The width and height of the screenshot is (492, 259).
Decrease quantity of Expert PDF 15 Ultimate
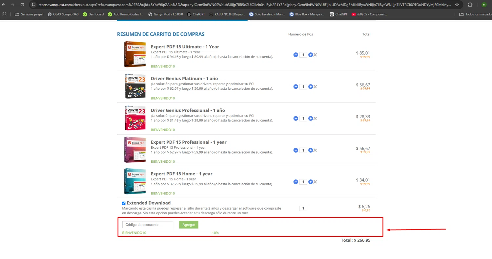tap(296, 55)
